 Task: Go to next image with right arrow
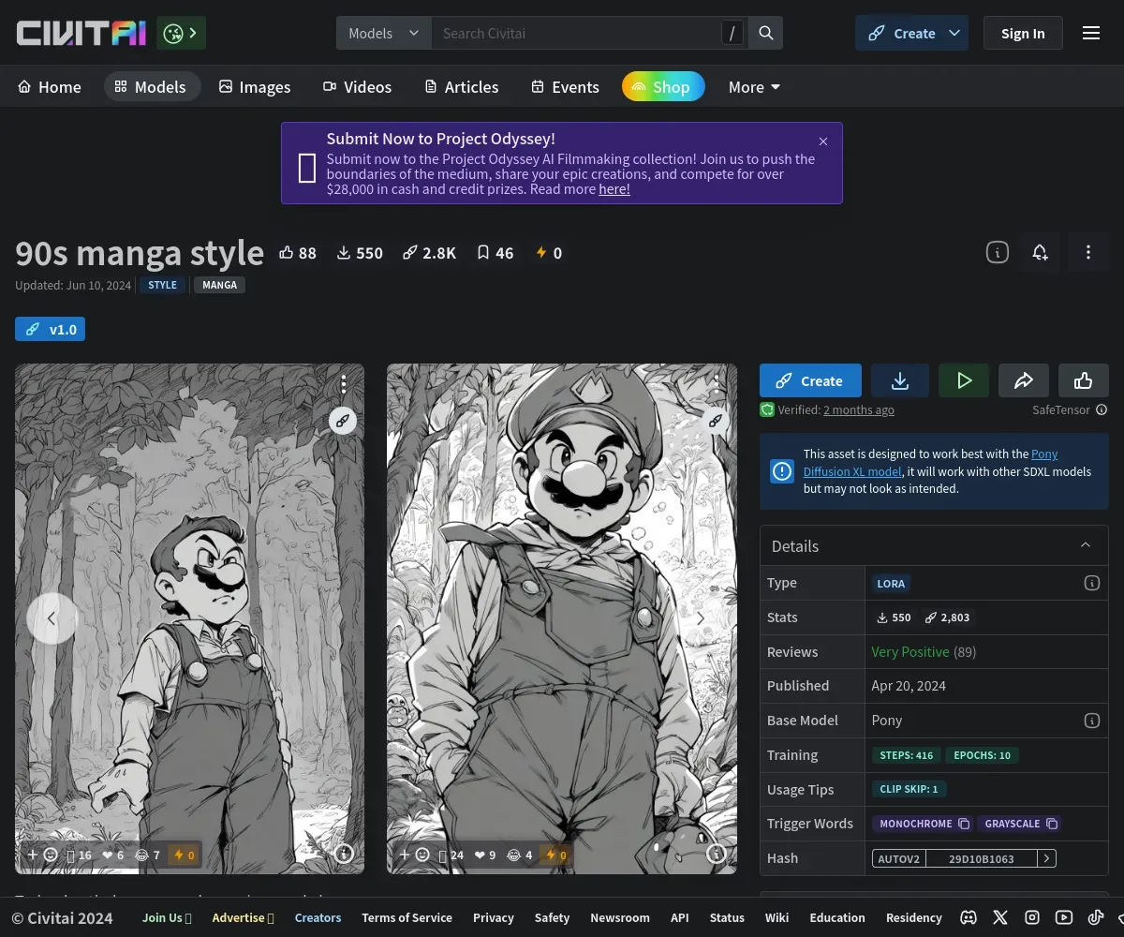coord(701,618)
